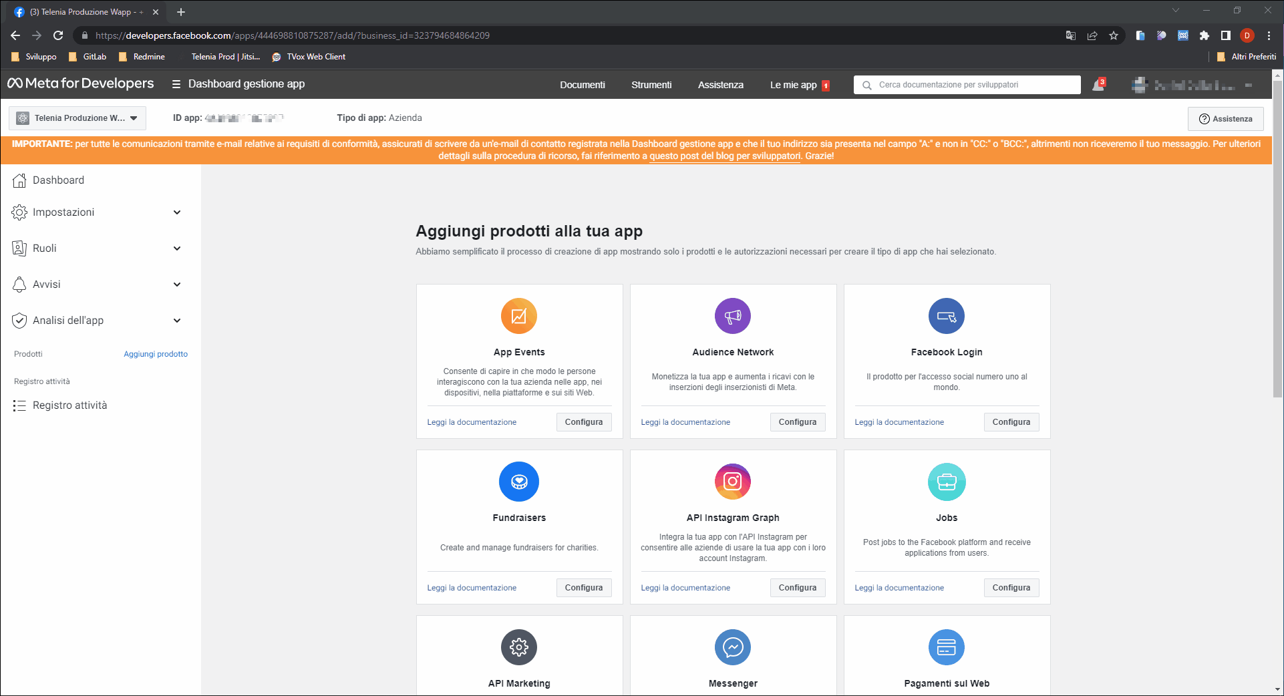Click Configura for Audience Network
The image size is (1284, 696).
coord(798,422)
